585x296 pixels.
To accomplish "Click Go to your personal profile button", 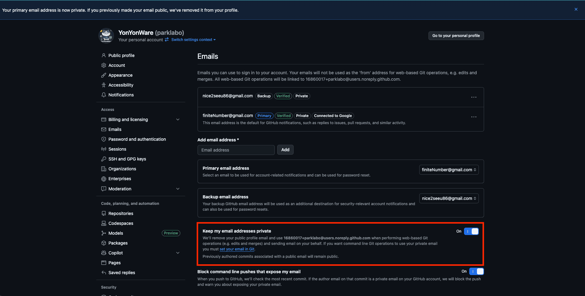I will [456, 36].
